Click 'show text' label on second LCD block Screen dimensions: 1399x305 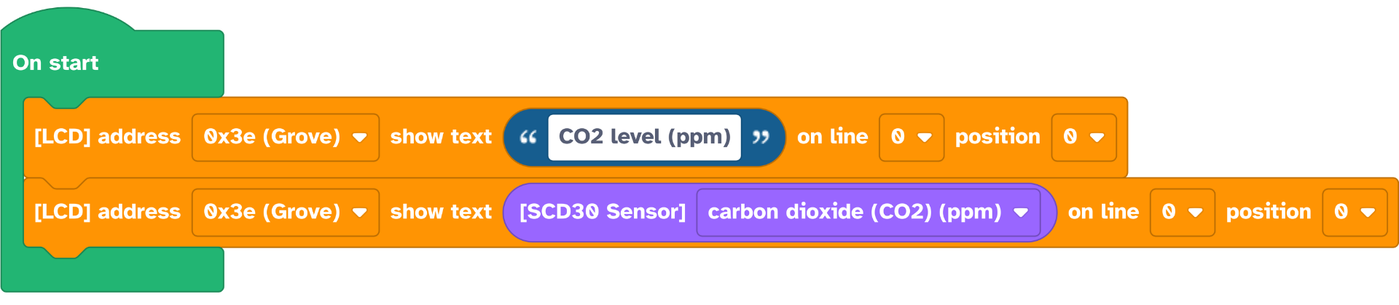pyautogui.click(x=441, y=212)
